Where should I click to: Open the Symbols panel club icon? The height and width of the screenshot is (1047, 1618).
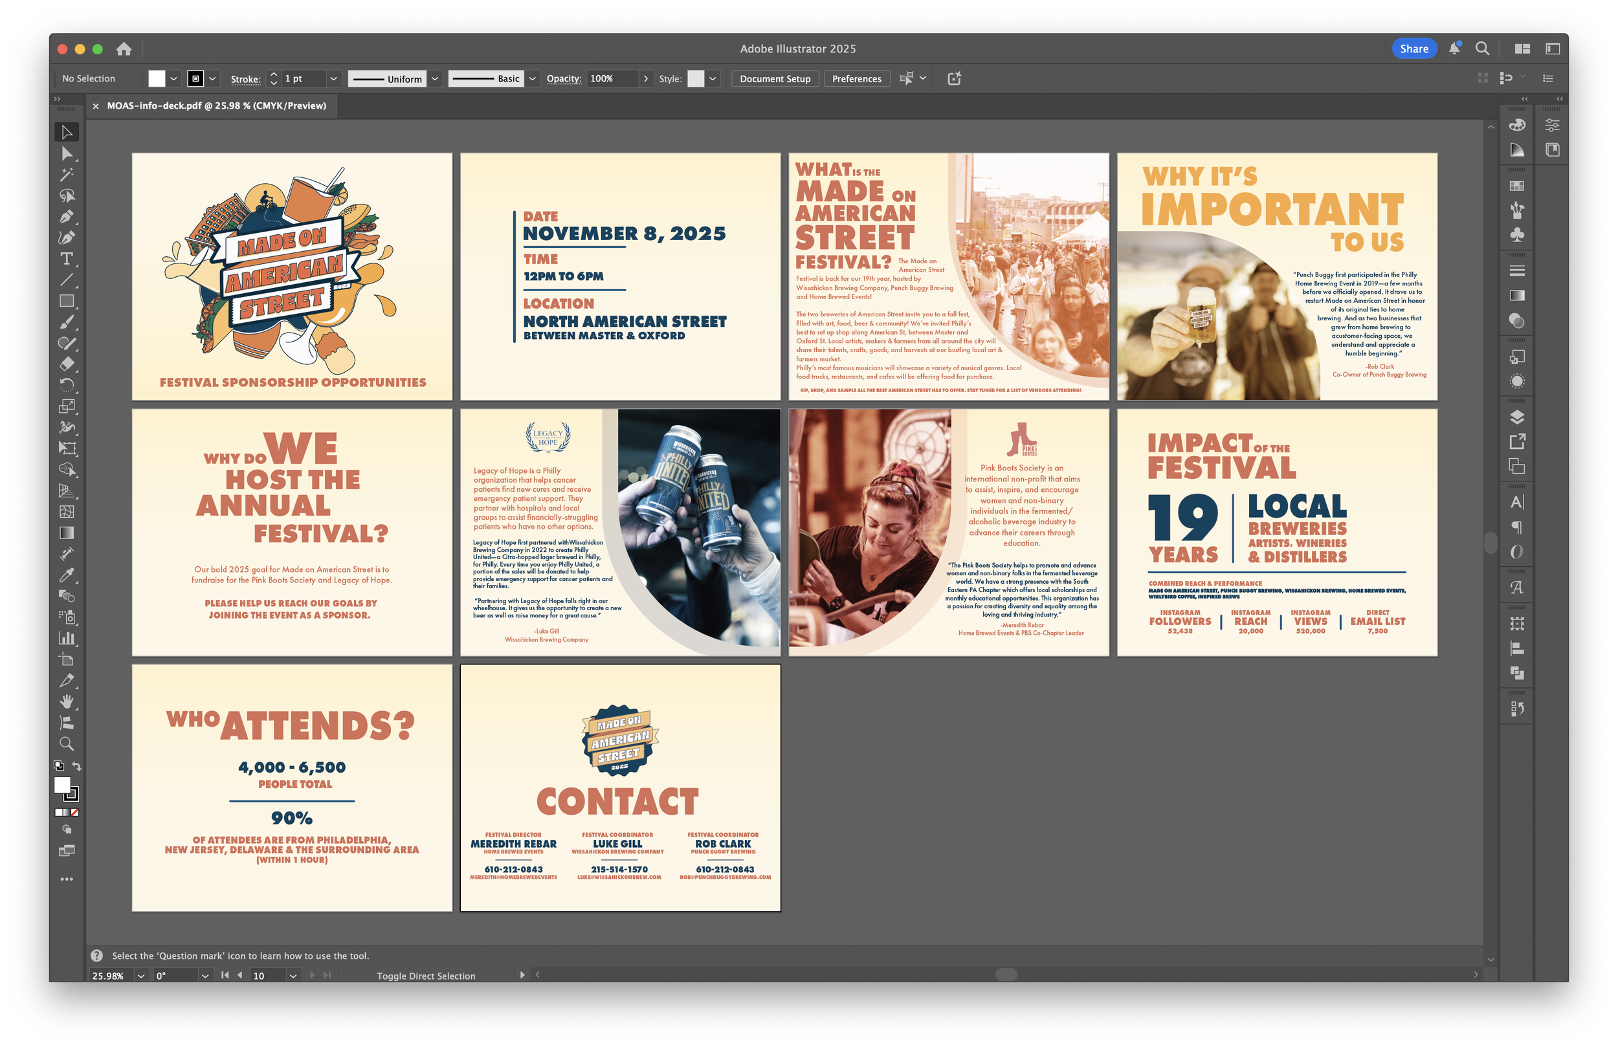point(1516,236)
